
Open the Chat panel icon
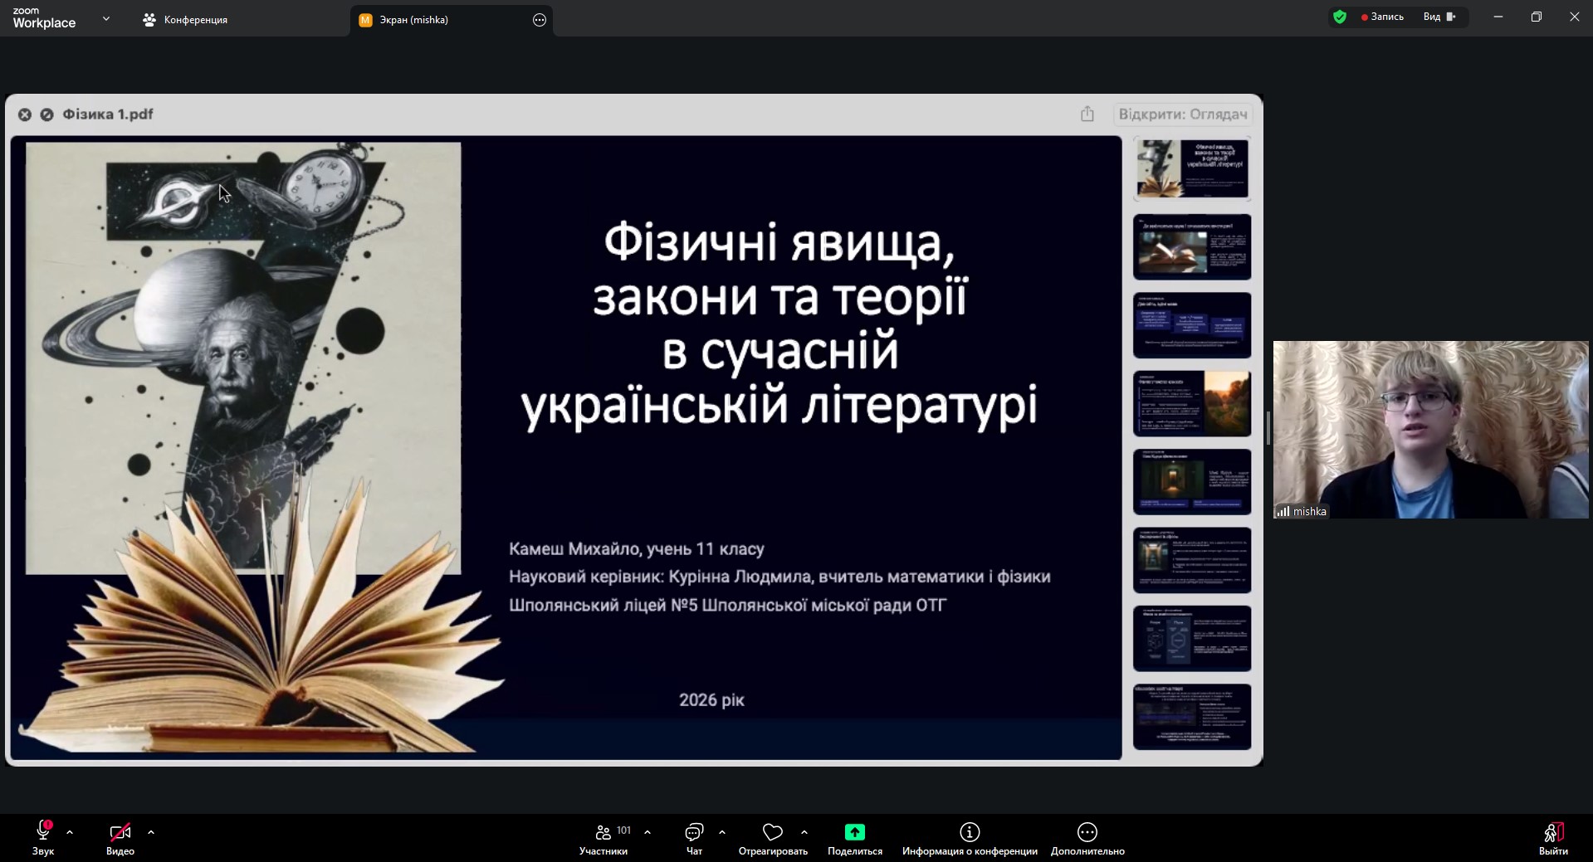694,832
